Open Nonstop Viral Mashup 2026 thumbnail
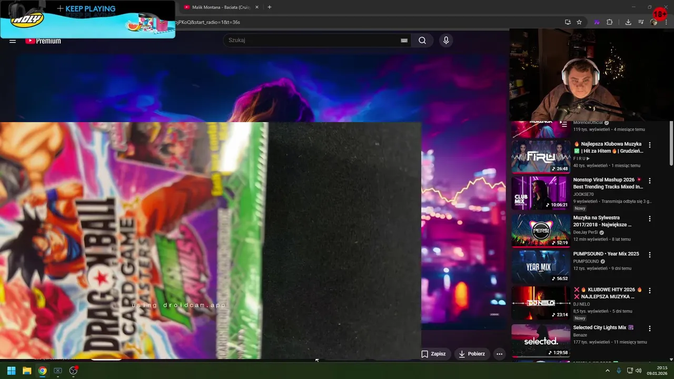This screenshot has width=674, height=379. 541,193
